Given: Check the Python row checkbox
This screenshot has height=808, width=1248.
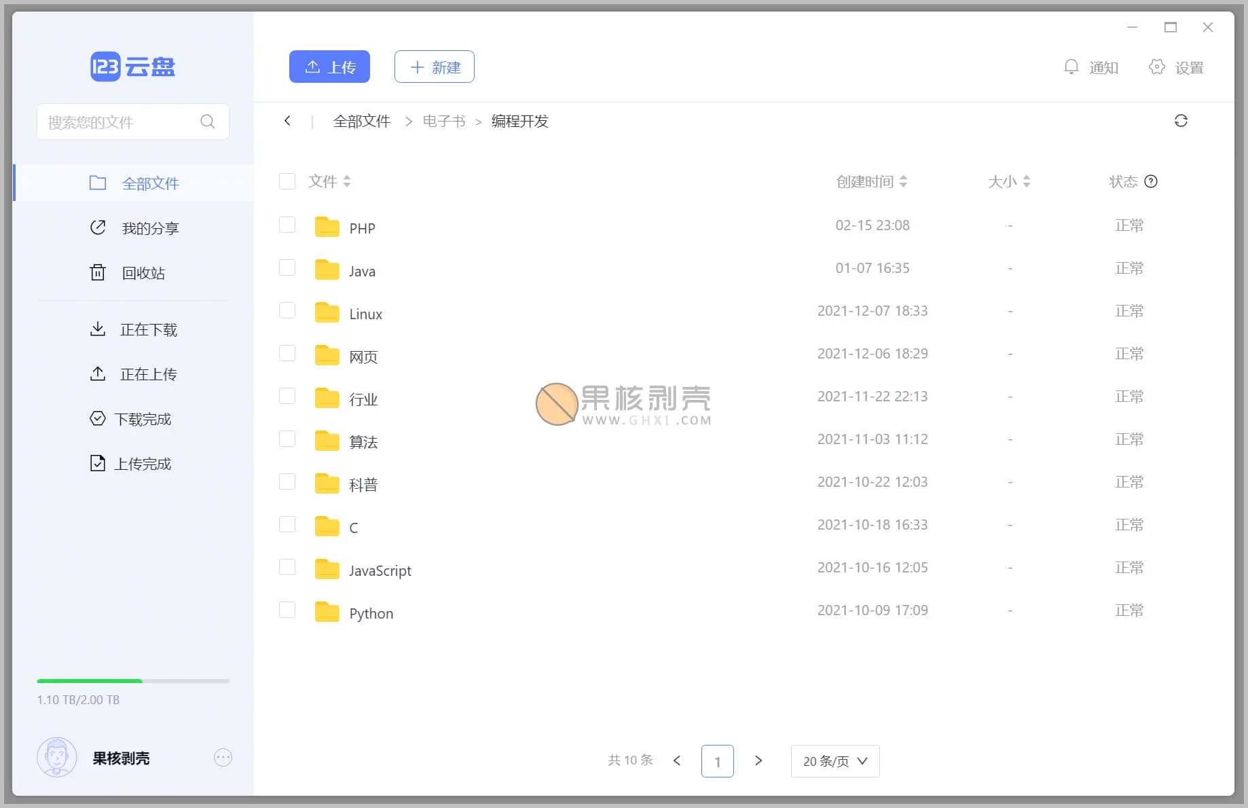Looking at the screenshot, I should pyautogui.click(x=287, y=610).
